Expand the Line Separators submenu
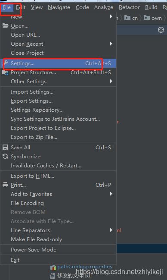 point(58,230)
